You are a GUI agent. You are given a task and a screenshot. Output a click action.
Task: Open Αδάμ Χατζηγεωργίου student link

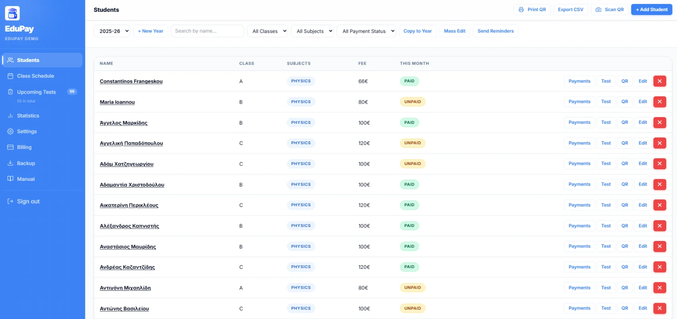pos(127,164)
